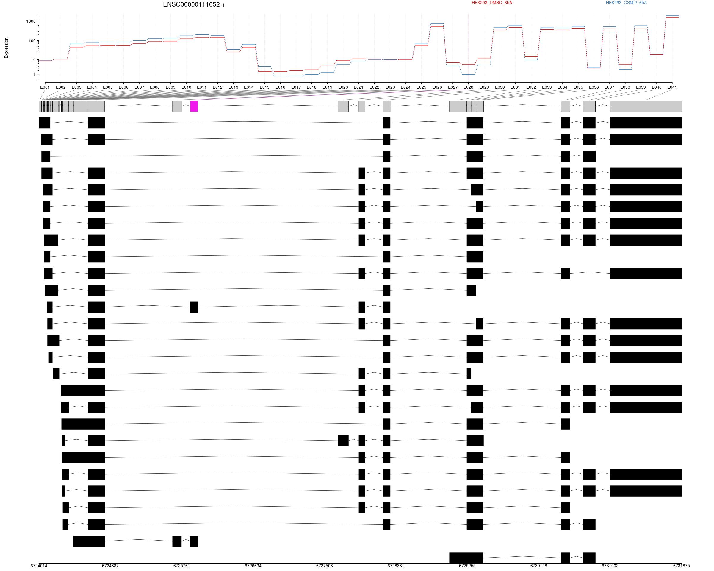Screen dimensions: 714x571
Task: Click the Expression y-axis label
Action: (x=6, y=48)
